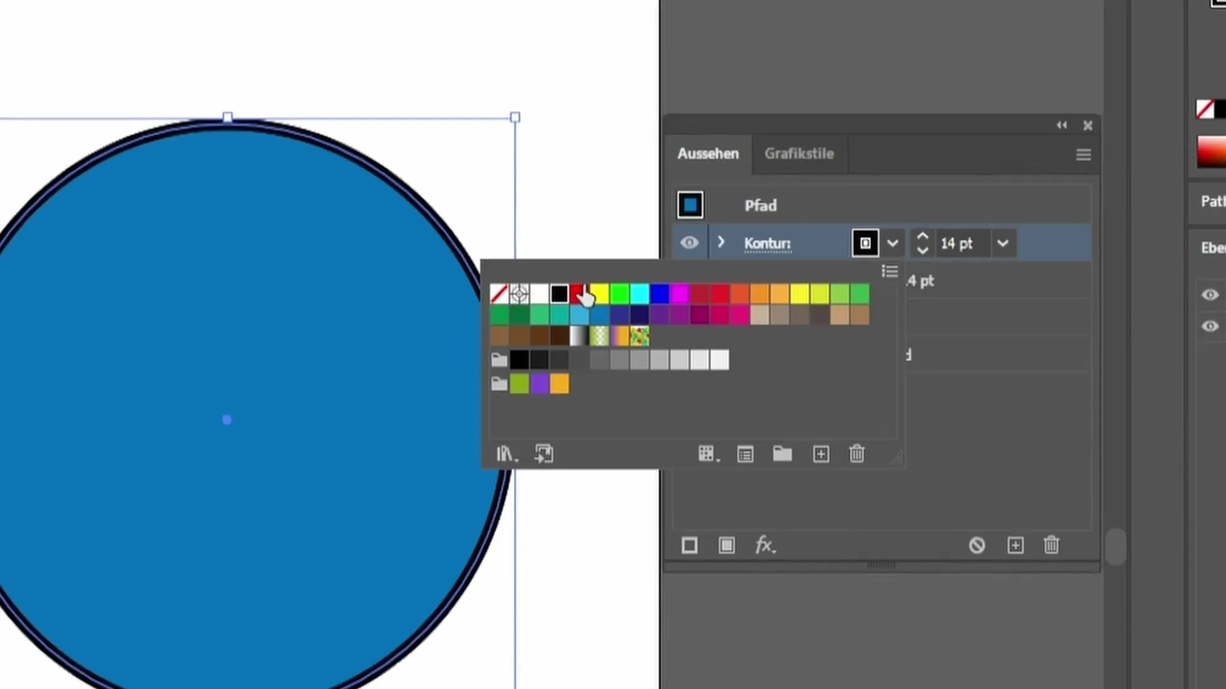The image size is (1226, 689).
Task: Click the stroke weight input field
Action: 961,243
